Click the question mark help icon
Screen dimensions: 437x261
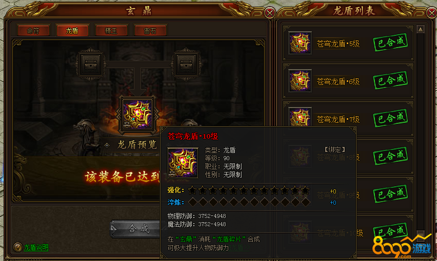tap(17, 247)
